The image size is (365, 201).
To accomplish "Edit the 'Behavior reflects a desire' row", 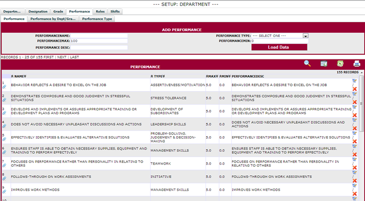I will [x=354, y=81].
